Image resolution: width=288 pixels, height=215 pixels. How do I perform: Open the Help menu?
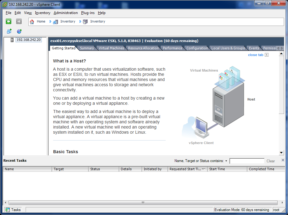coord(102,13)
